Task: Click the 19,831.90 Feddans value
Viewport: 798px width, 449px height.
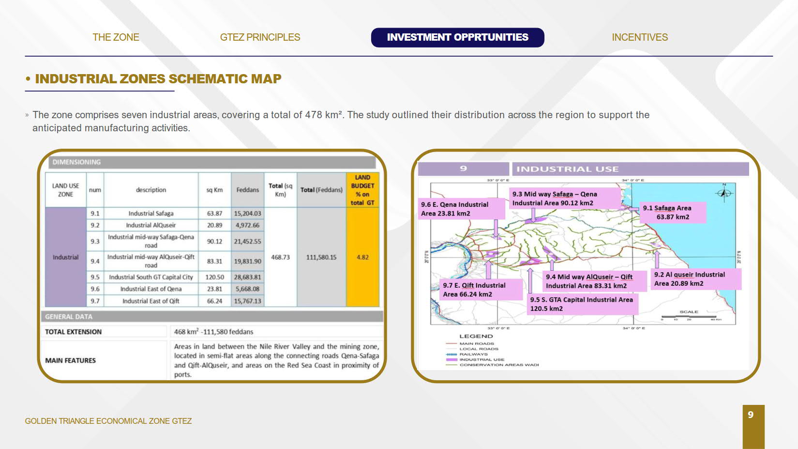Action: [x=247, y=261]
